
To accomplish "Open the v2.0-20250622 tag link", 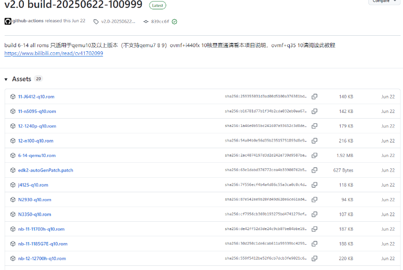I will click(117, 22).
